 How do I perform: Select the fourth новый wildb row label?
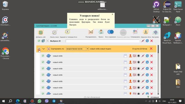click(58, 75)
